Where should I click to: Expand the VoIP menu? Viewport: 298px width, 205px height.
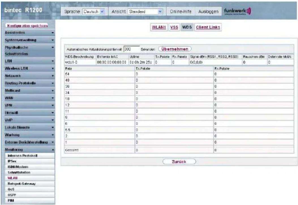[x=30, y=120]
